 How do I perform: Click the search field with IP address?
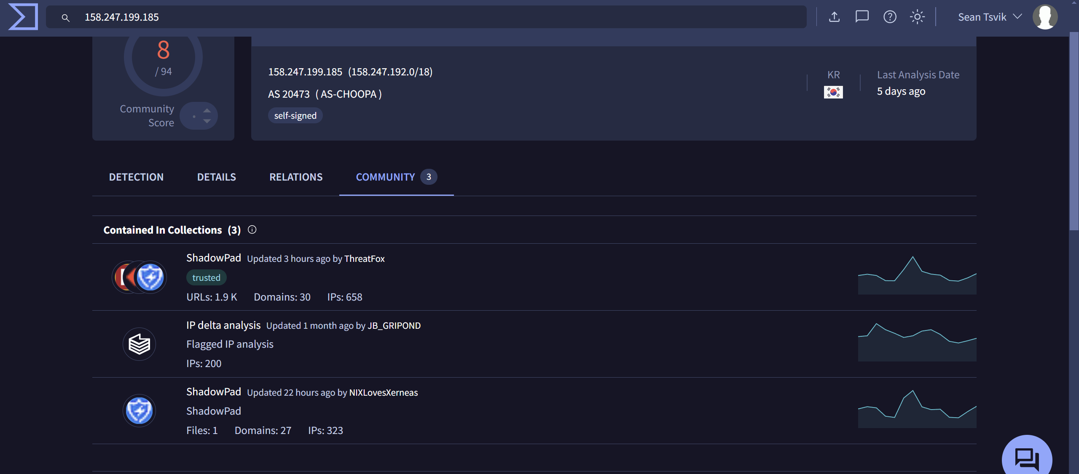pos(426,17)
